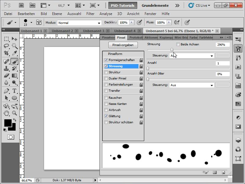Click the Pinselvorgaben button

coord(123,45)
